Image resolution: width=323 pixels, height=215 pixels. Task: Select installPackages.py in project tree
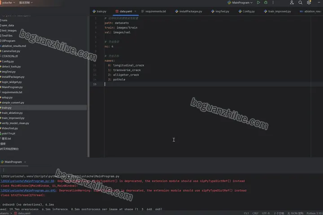point(13,77)
